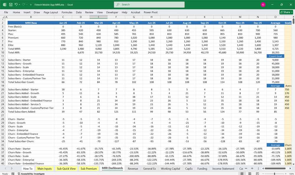Click the user account avatar
Image resolution: width=295 pixels, height=175 pixels.
tap(263, 5)
